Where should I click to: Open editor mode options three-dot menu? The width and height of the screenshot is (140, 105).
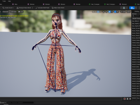[136, 8]
